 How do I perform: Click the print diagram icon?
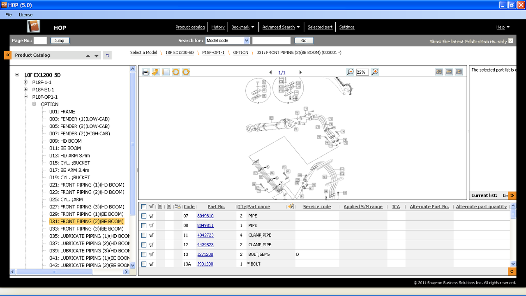coord(145,72)
